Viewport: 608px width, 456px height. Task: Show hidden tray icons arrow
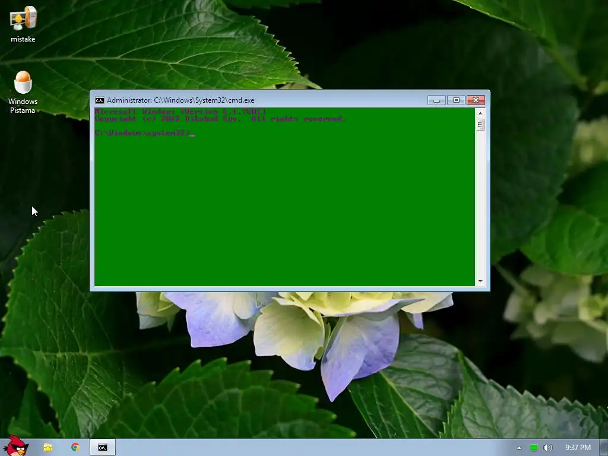tap(519, 448)
